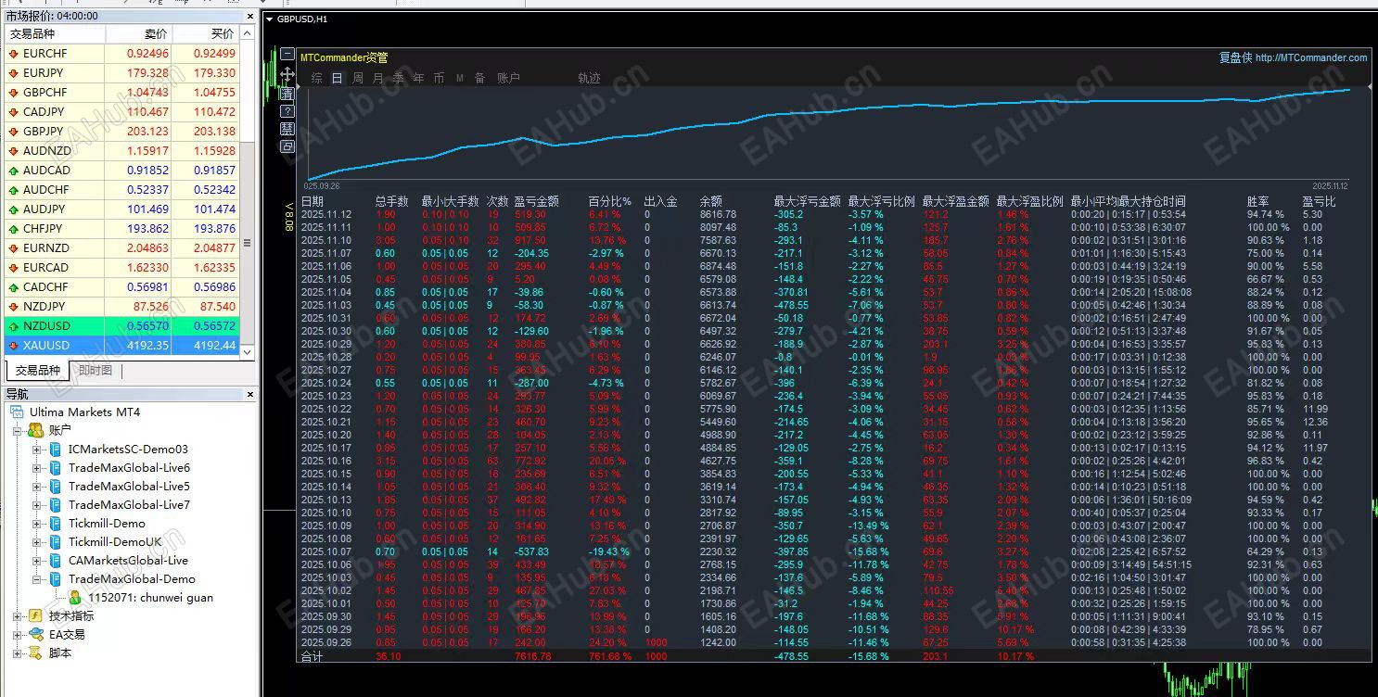Open the question mark help icon
The image size is (1378, 697).
287,111
